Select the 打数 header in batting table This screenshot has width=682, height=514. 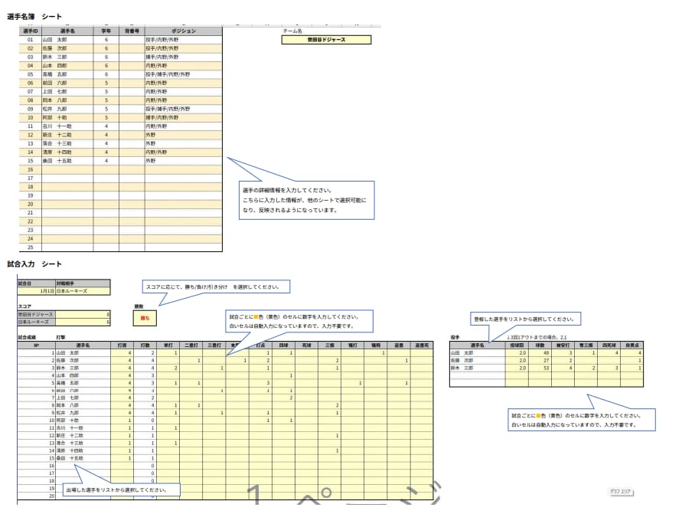tap(145, 345)
